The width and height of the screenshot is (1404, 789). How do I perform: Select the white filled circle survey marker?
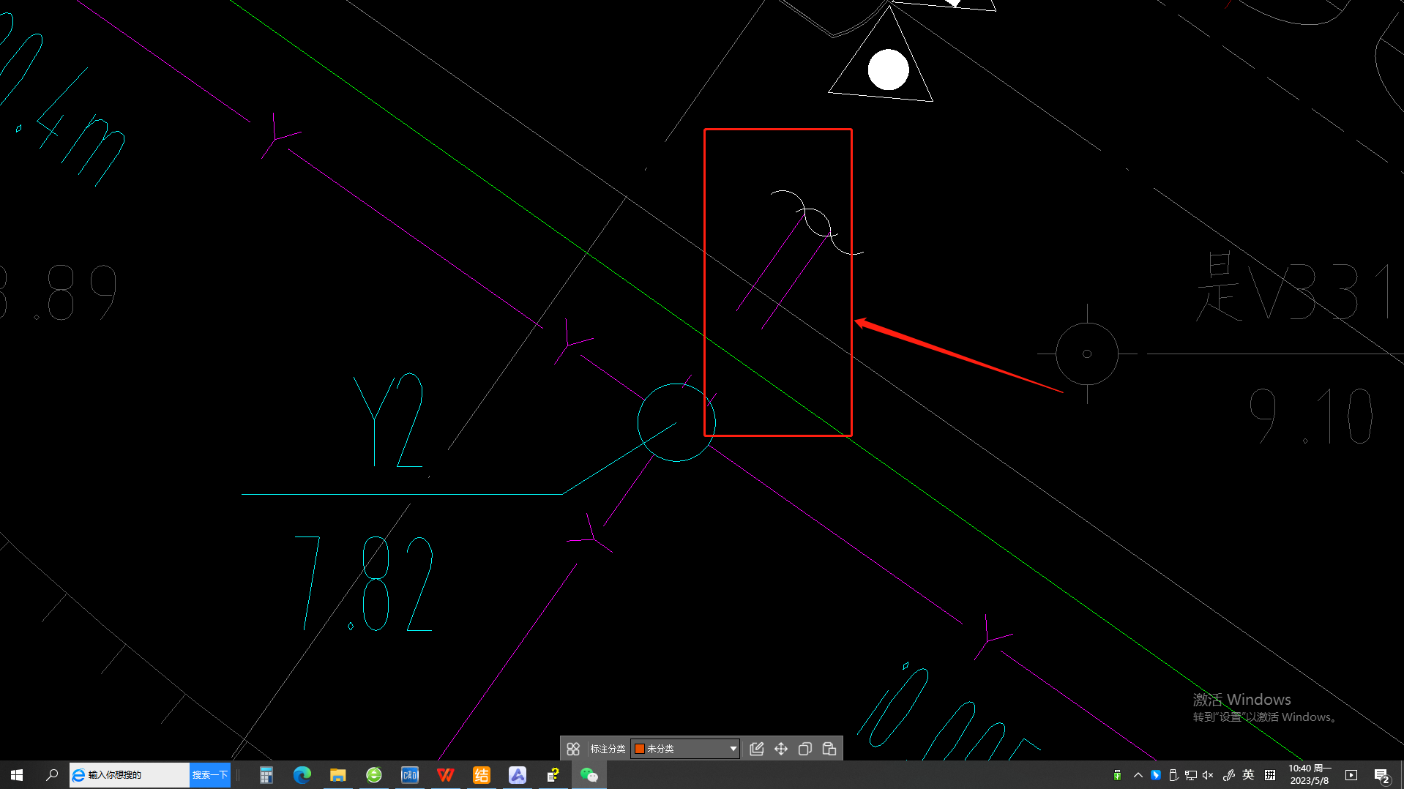[x=888, y=70]
